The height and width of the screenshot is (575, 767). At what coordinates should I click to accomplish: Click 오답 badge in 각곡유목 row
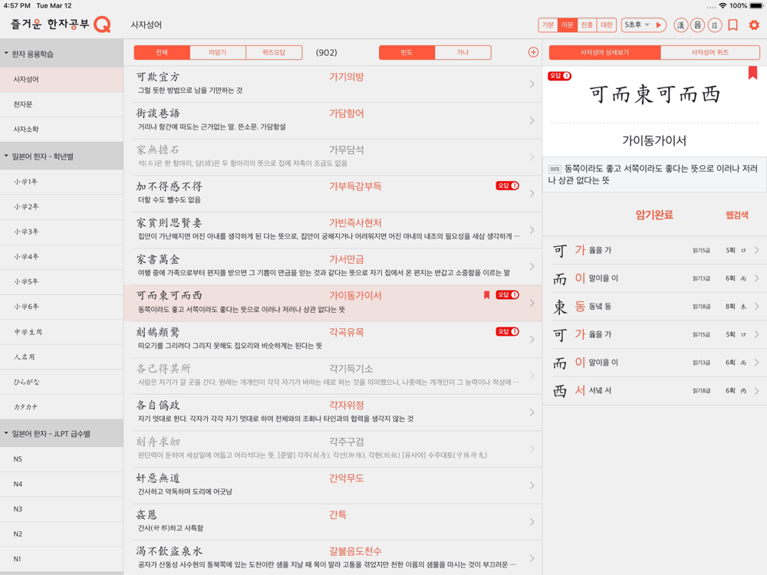(507, 331)
